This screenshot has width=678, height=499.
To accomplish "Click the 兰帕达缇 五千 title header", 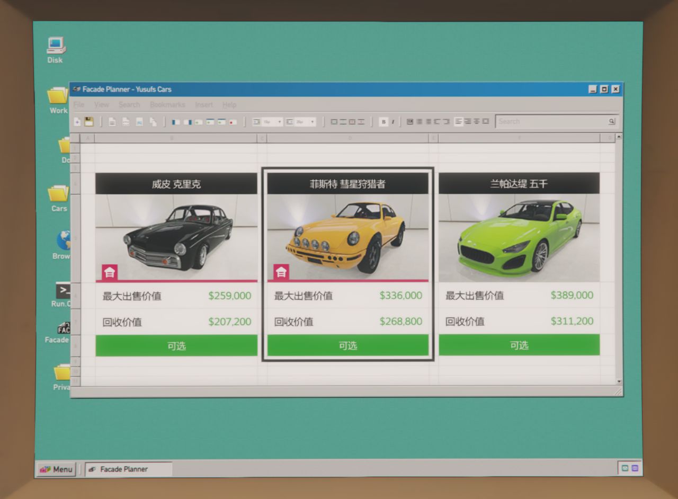I will (x=519, y=183).
